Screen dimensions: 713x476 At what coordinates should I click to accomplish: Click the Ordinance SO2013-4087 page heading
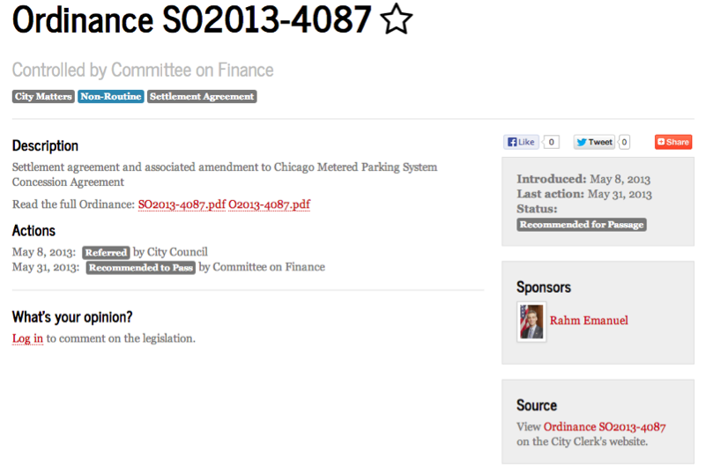(x=192, y=21)
